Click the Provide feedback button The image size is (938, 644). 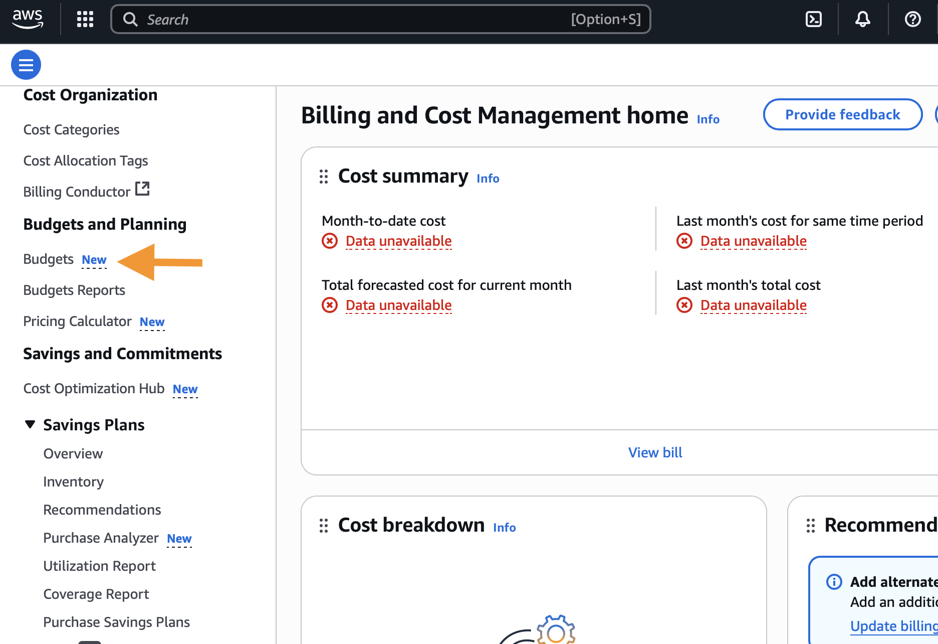pyautogui.click(x=842, y=115)
